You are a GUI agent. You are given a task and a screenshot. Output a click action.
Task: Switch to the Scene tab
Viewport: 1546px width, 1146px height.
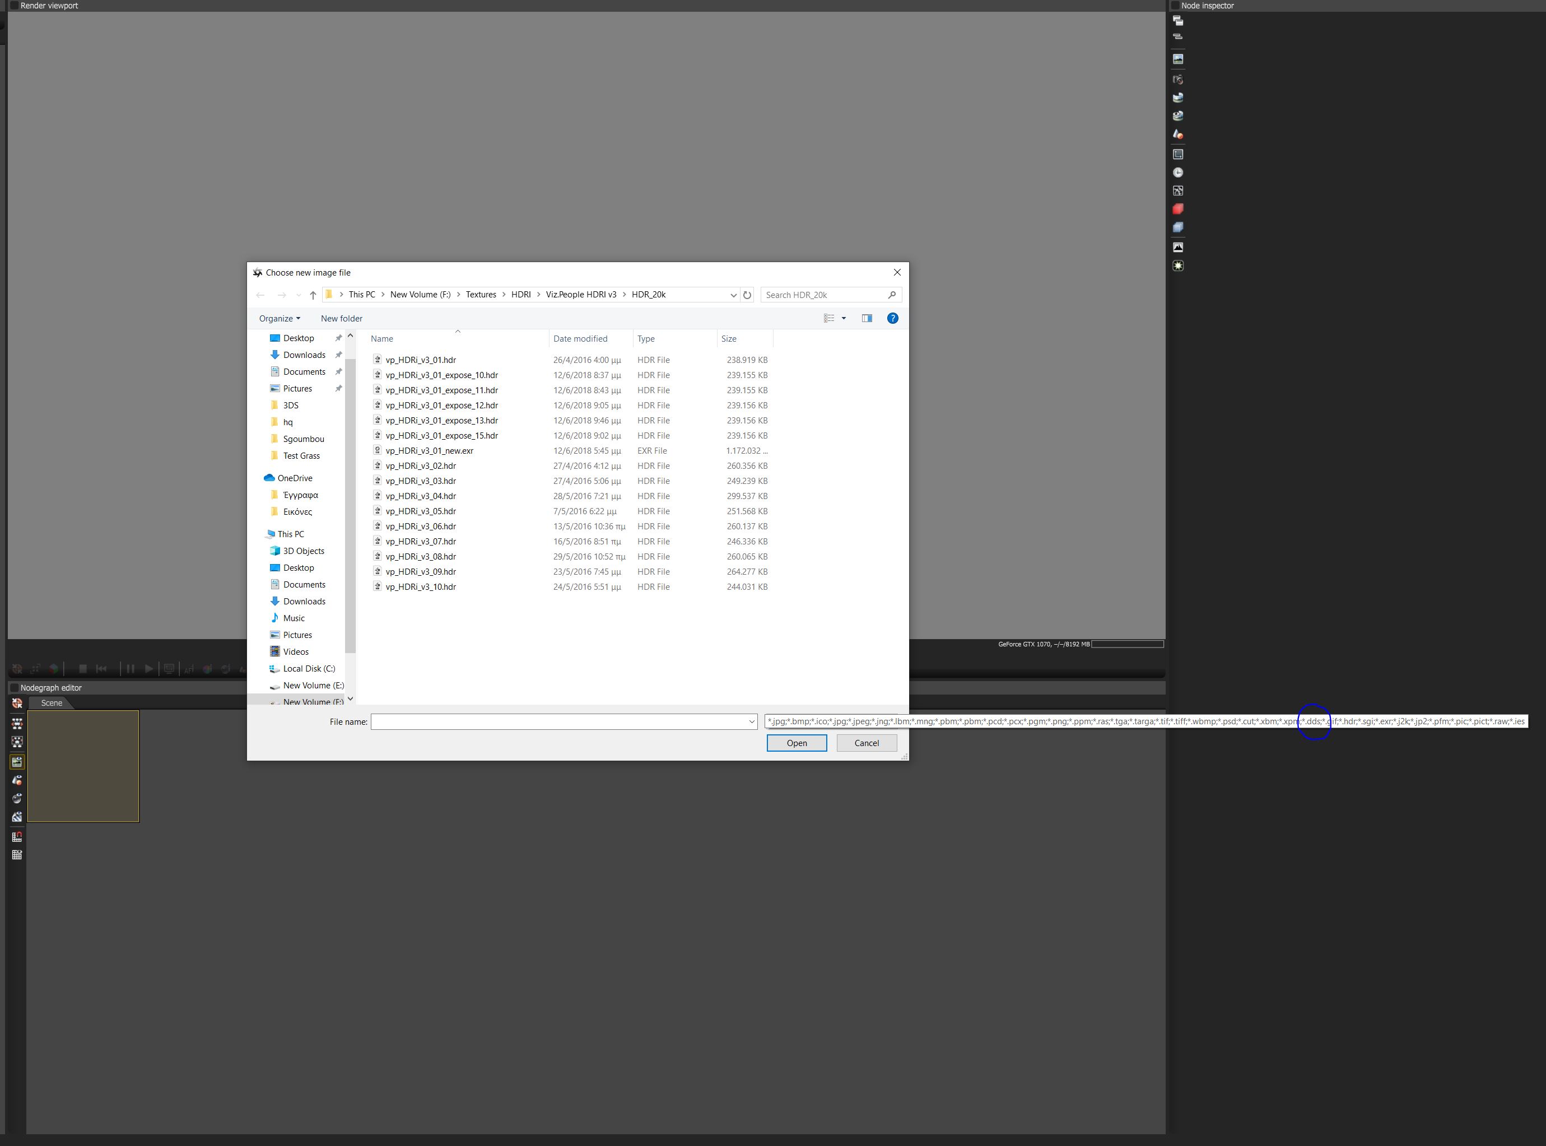52,703
